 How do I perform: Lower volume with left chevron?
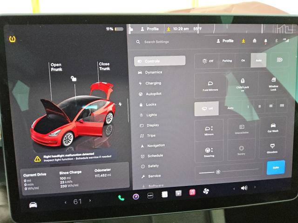coord(234,189)
